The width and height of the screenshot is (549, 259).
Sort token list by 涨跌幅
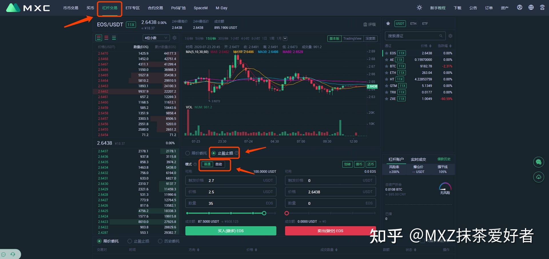point(444,46)
